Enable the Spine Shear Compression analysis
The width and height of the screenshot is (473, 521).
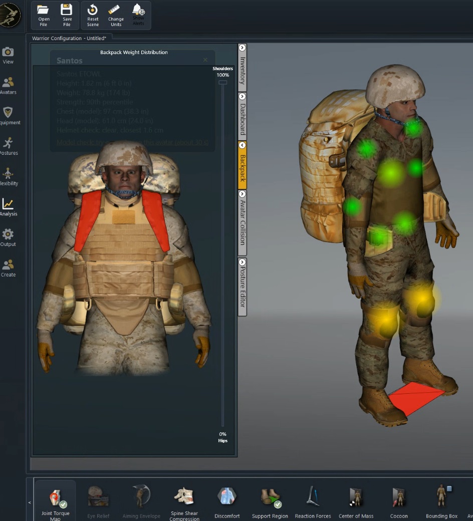(x=184, y=502)
